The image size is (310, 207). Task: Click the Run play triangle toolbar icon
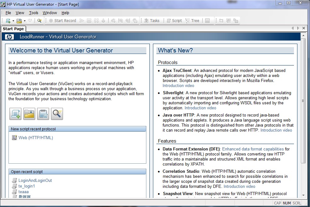[82, 21]
